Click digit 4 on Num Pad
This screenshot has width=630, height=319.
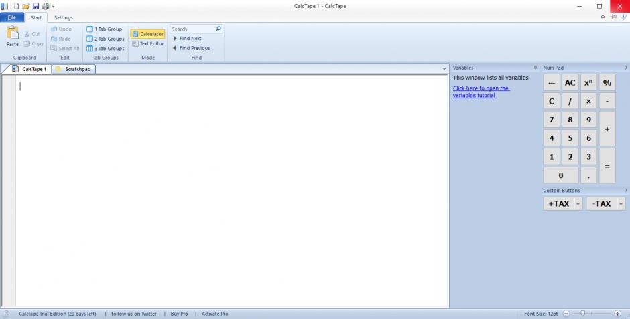[551, 138]
